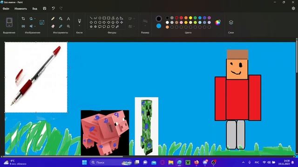Choose the Triangle shape

tap(117, 18)
